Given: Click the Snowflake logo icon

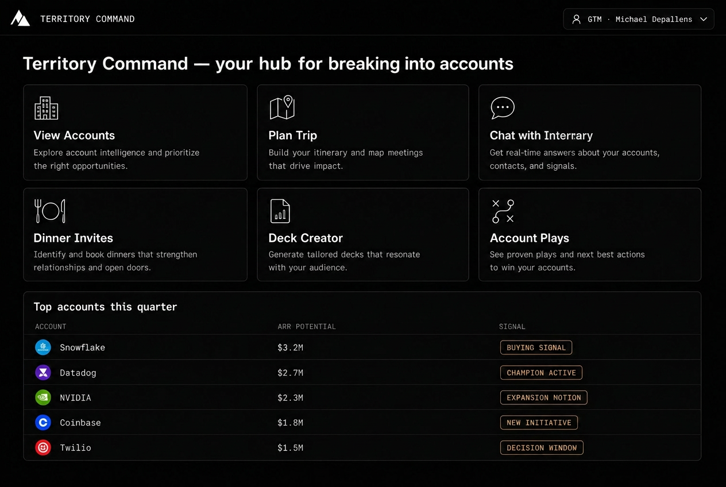Looking at the screenshot, I should pyautogui.click(x=43, y=347).
